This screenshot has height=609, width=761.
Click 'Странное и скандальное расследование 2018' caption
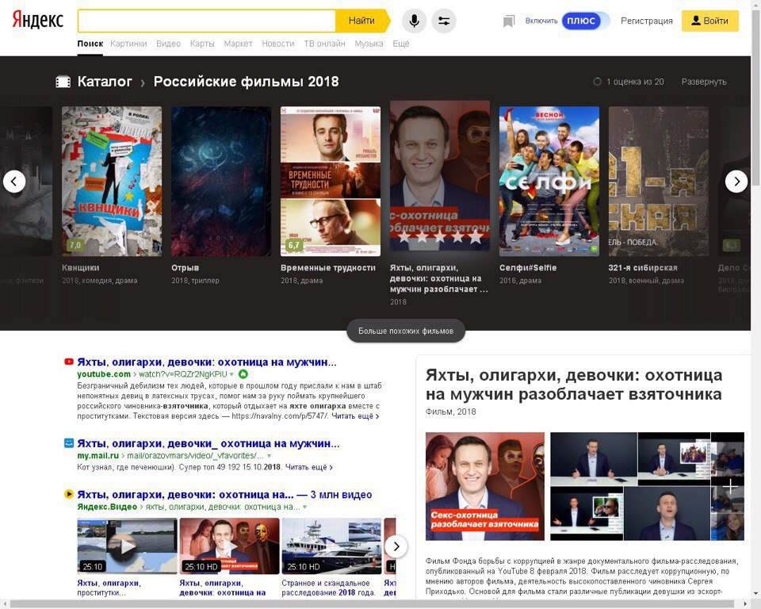coord(328,588)
